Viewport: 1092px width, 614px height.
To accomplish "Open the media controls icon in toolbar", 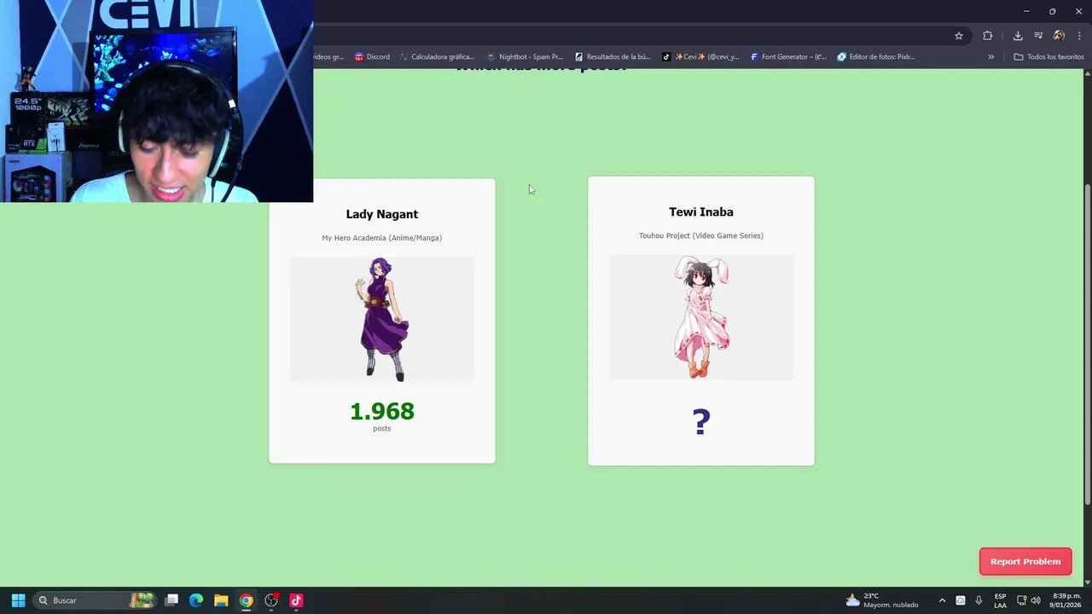I will tap(1038, 36).
